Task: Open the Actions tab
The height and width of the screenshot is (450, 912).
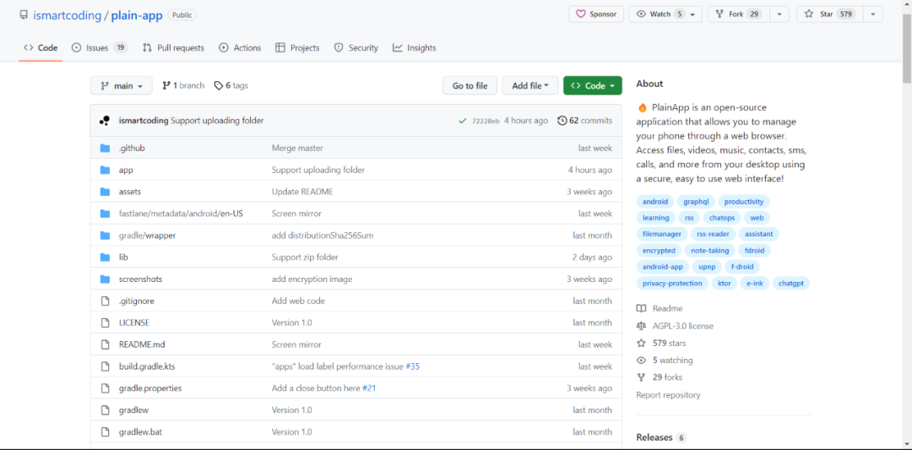Action: pyautogui.click(x=240, y=47)
